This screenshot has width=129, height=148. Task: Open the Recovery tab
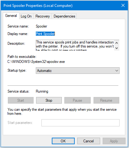pos(43,16)
